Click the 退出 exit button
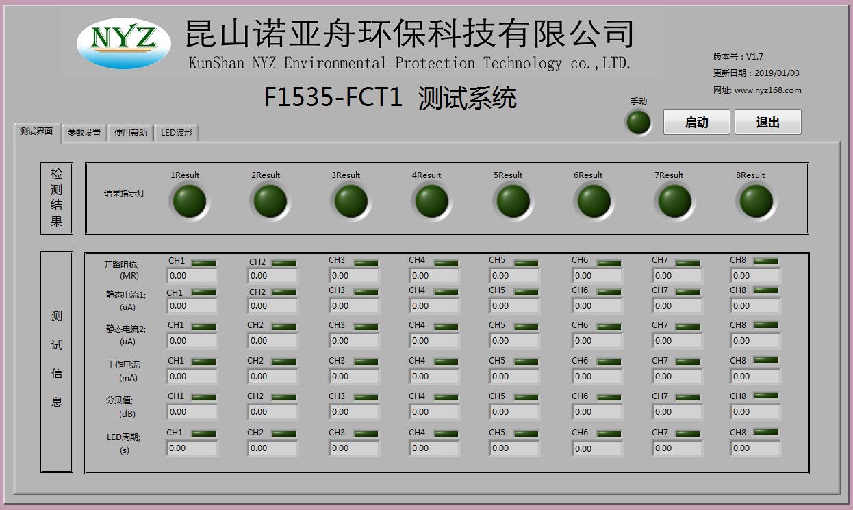Image resolution: width=853 pixels, height=510 pixels. [767, 123]
